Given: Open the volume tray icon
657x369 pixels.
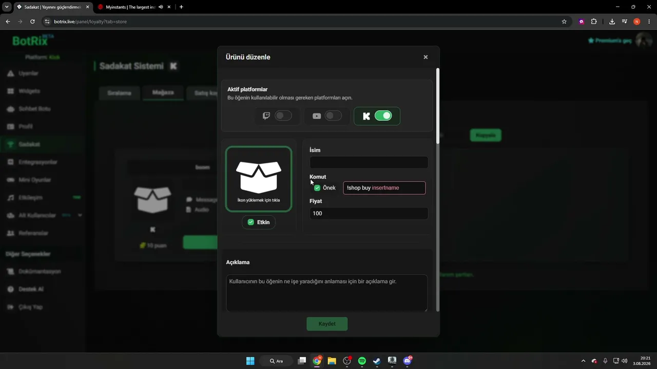Looking at the screenshot, I should click(x=624, y=361).
